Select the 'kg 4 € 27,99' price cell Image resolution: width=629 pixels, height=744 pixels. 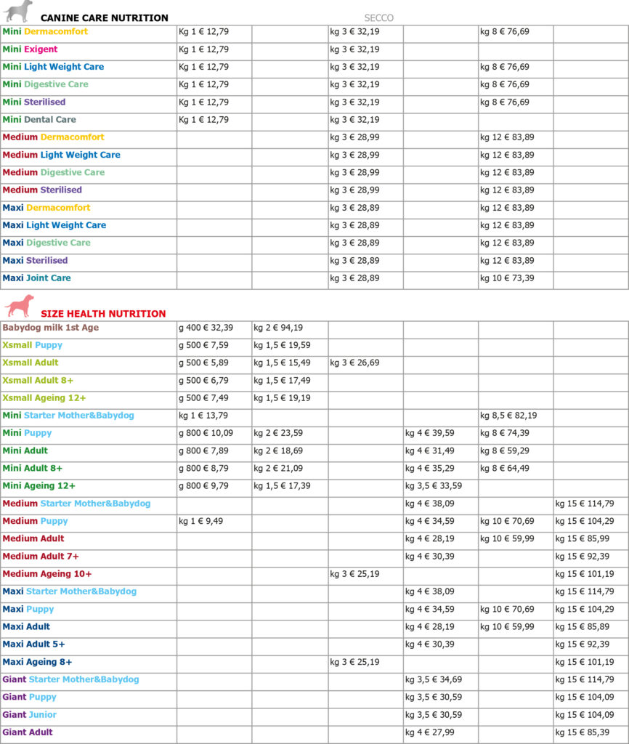(x=430, y=732)
